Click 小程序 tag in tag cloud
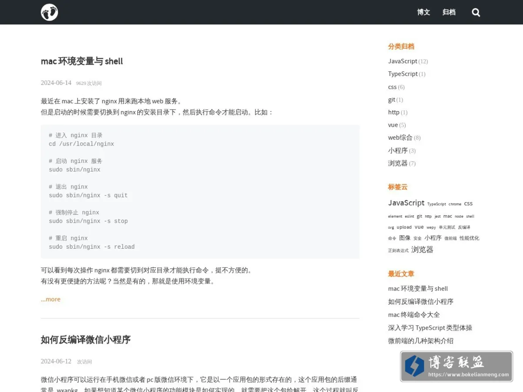The image size is (523, 392). tap(433, 238)
